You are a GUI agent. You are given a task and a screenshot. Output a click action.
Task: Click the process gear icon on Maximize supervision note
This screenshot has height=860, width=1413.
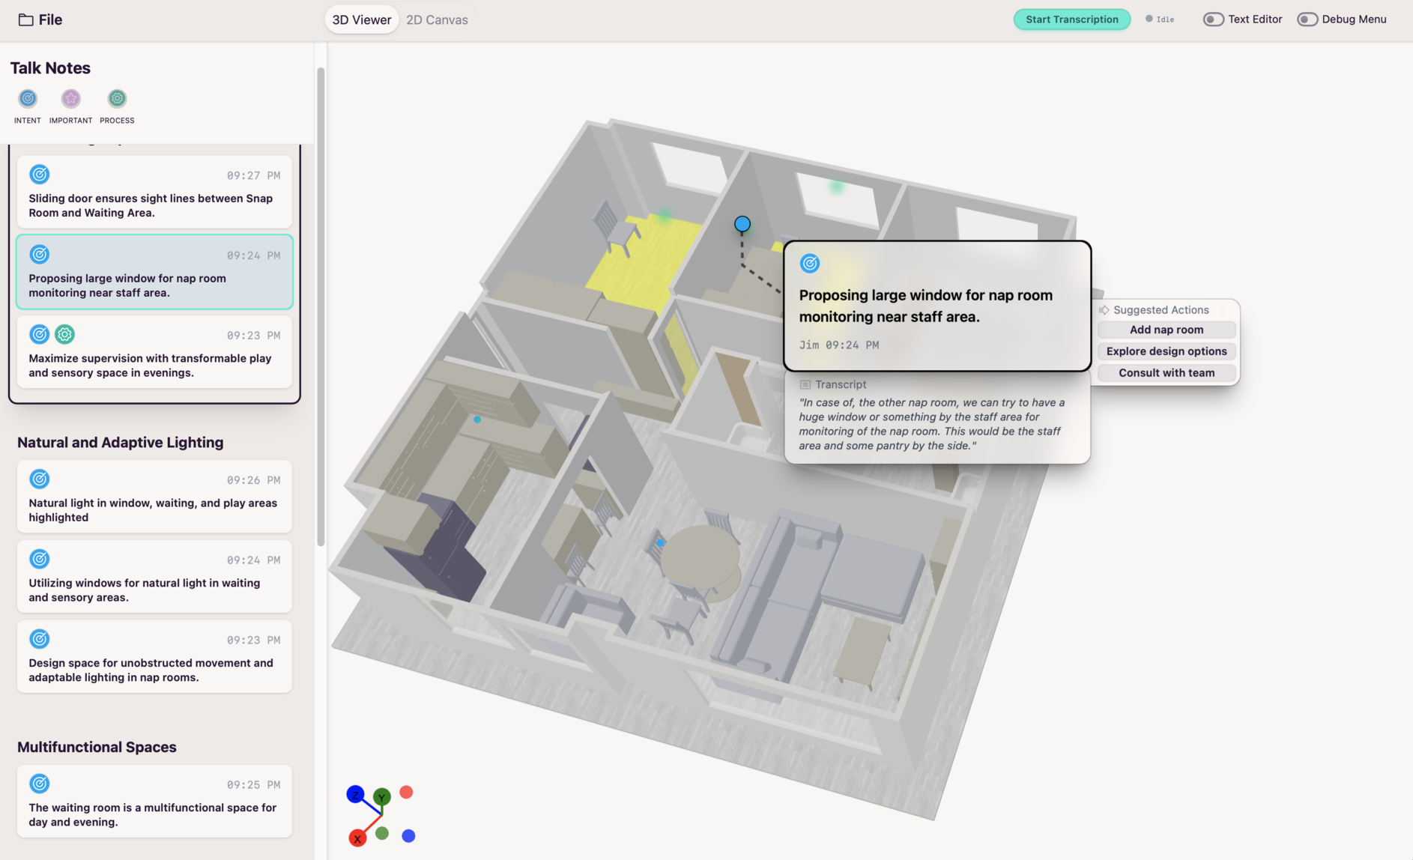click(x=65, y=334)
